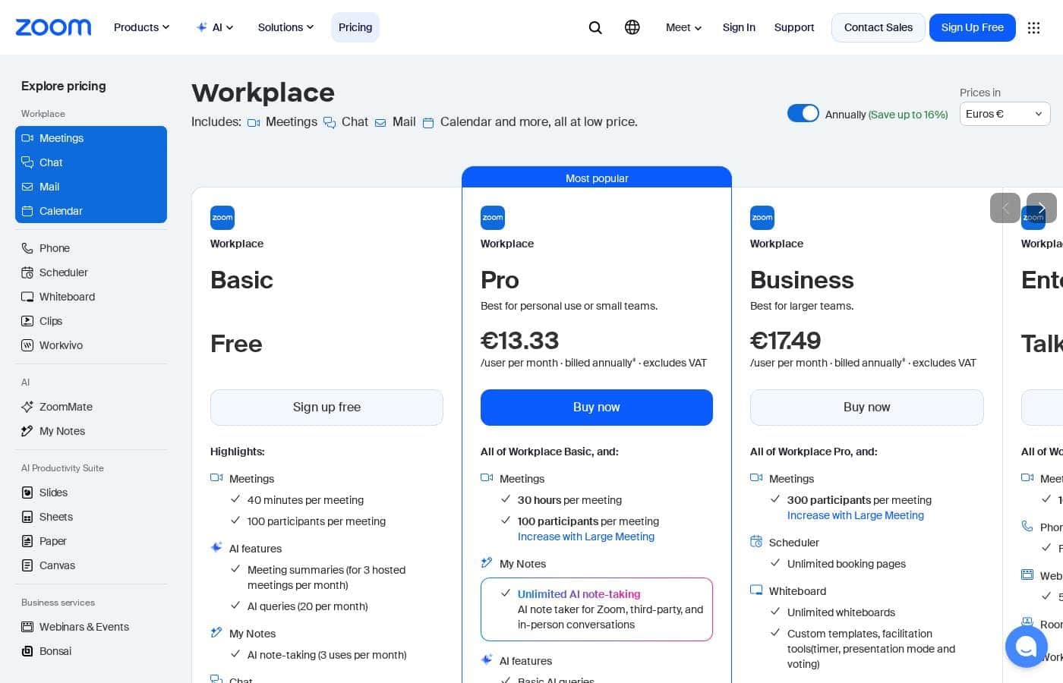Select Clips icon in the sidebar
The width and height of the screenshot is (1063, 683).
coord(27,321)
